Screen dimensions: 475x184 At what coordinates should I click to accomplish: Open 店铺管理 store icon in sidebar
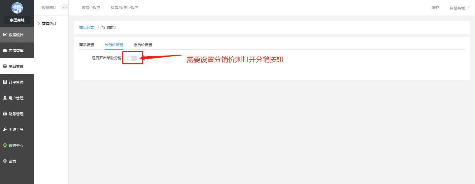pyautogui.click(x=5, y=51)
